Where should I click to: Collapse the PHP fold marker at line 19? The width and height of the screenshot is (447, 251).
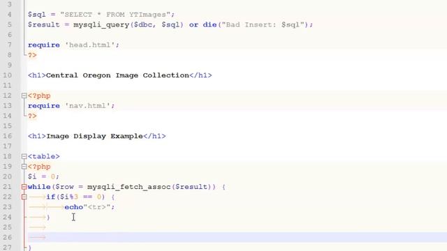(x=24, y=167)
